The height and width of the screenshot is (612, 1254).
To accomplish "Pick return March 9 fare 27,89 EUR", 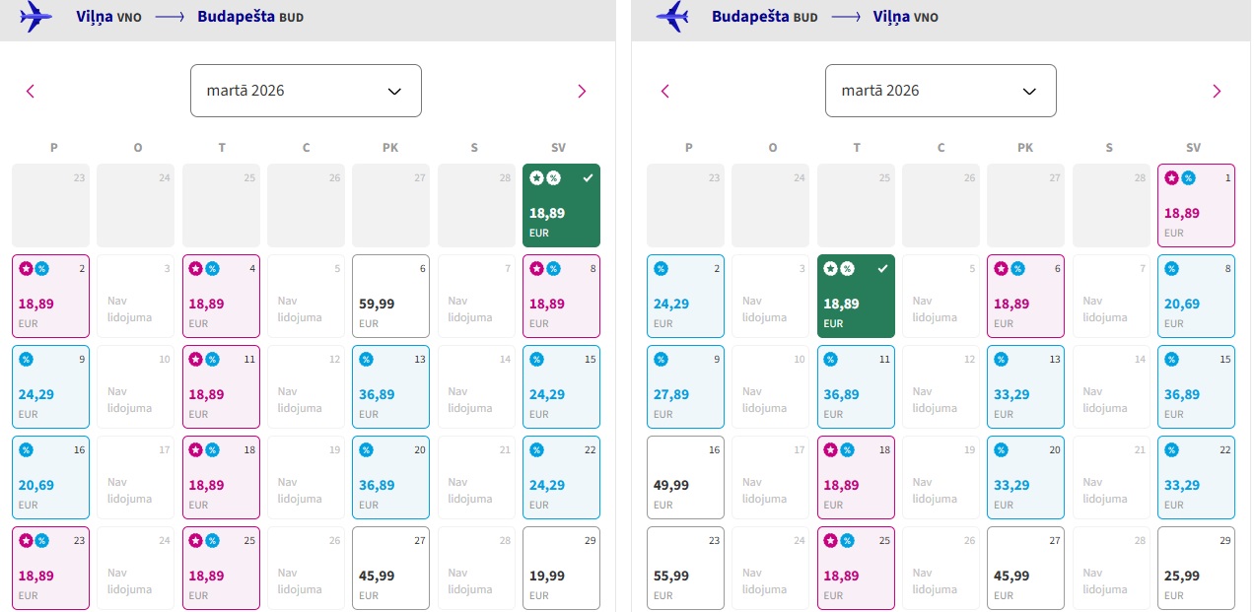I will [x=685, y=386].
